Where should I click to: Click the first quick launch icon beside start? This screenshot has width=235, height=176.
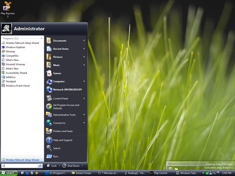(x=22, y=173)
